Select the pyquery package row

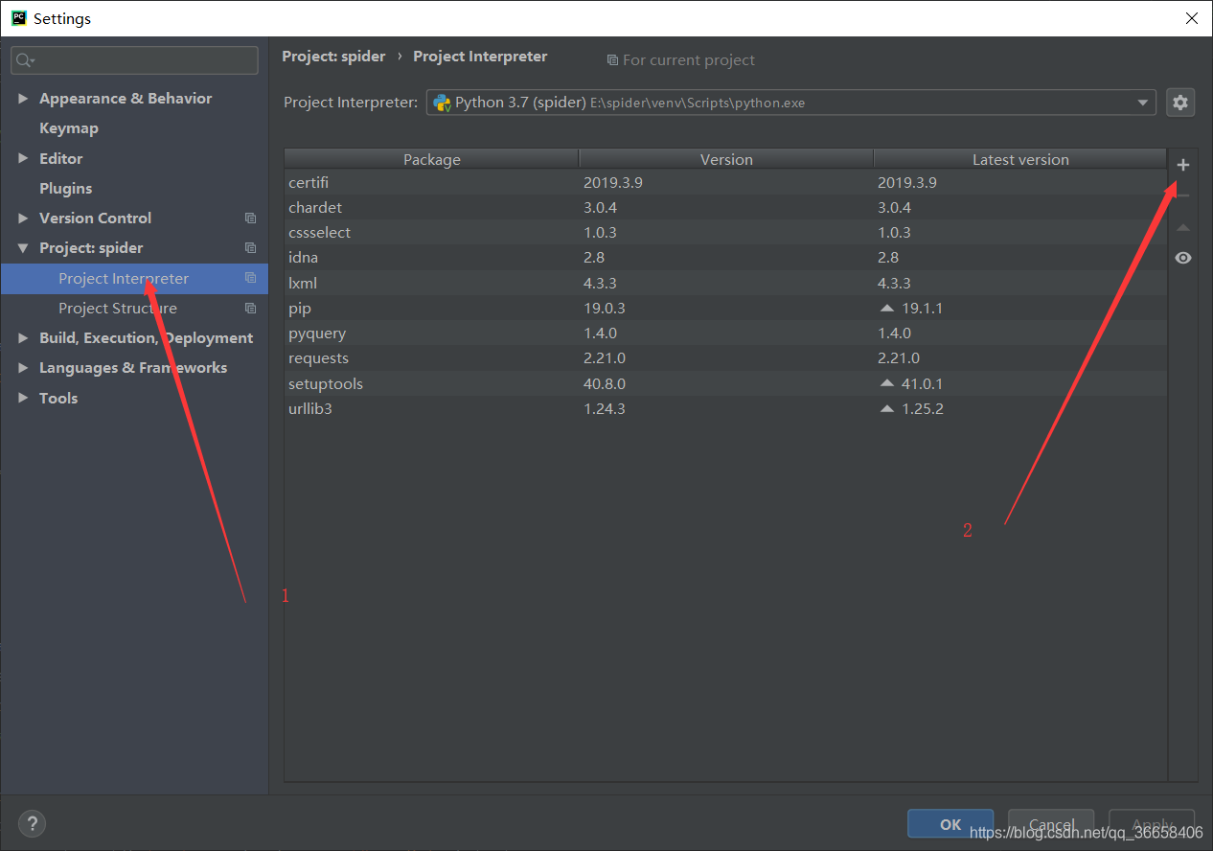[725, 333]
